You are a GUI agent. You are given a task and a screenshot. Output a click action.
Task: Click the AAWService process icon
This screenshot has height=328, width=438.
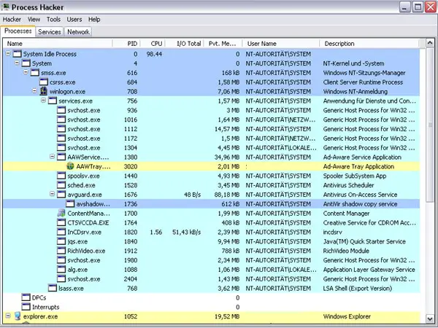click(61, 157)
